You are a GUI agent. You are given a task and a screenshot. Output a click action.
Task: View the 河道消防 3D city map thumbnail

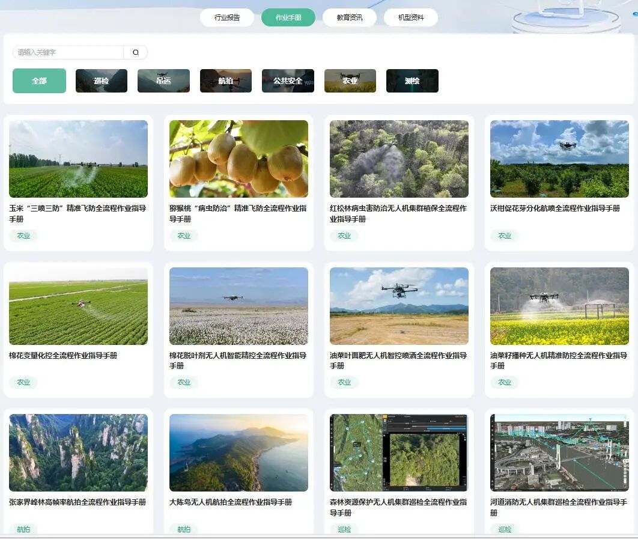559,452
